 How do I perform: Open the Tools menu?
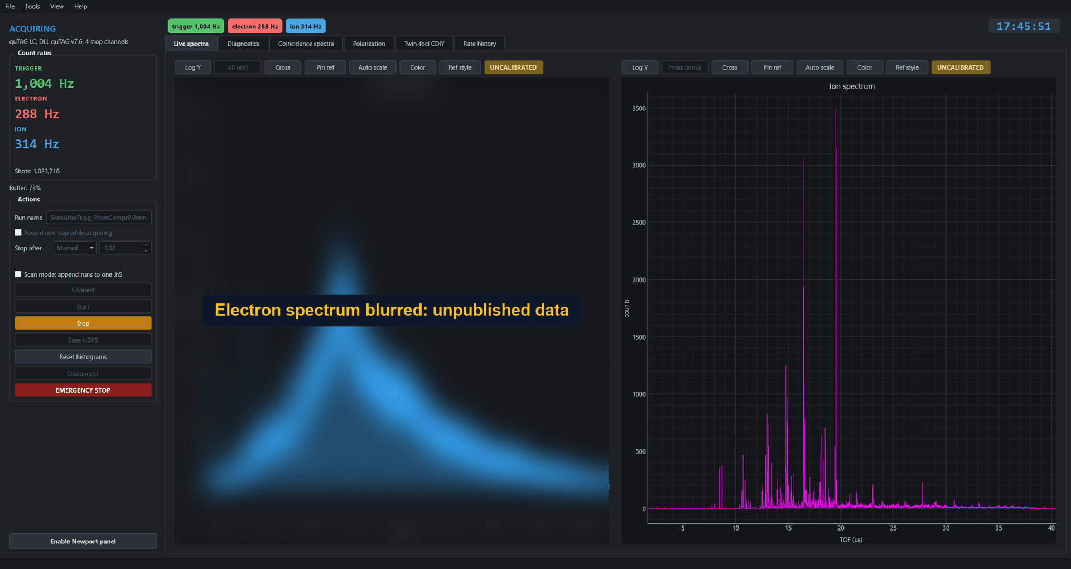pos(32,7)
